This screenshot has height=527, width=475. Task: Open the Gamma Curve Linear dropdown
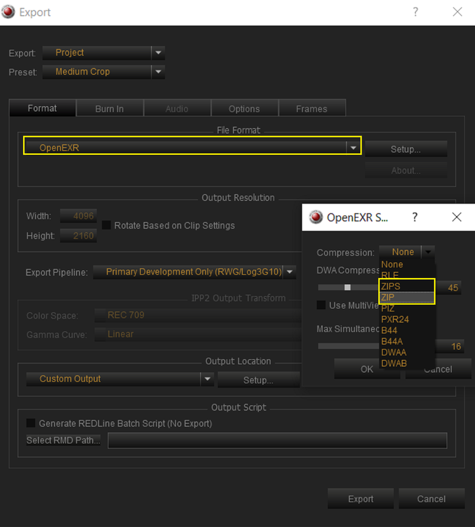198,335
